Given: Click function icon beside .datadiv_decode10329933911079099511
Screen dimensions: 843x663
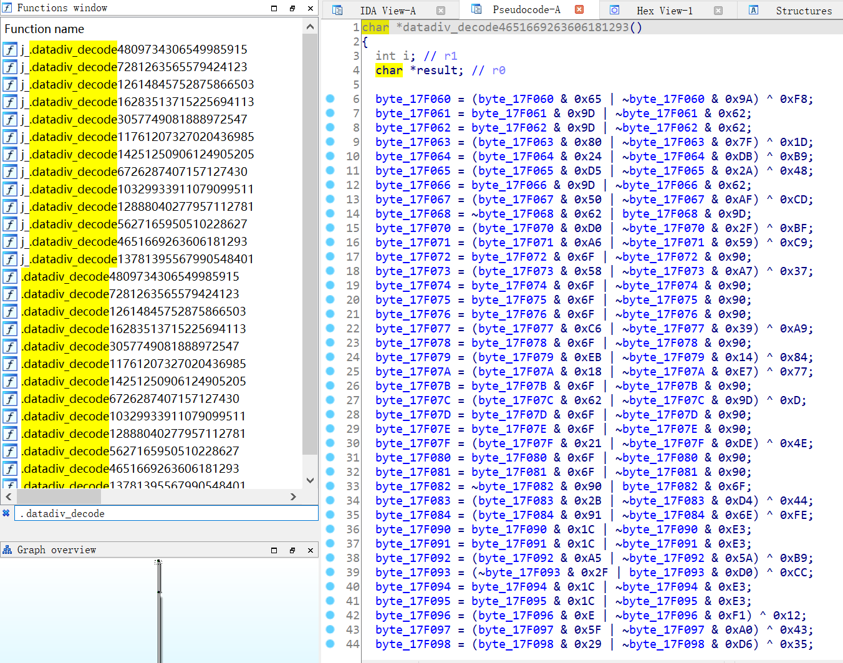Looking at the screenshot, I should point(10,416).
